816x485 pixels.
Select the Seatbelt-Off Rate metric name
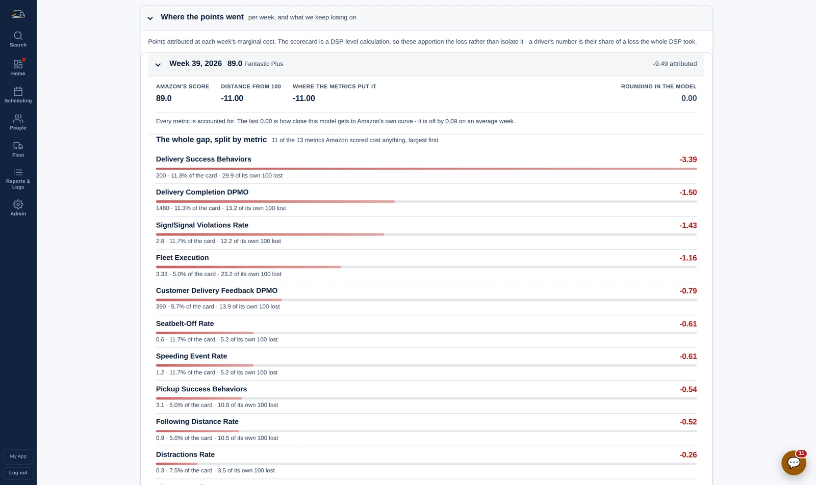click(185, 324)
